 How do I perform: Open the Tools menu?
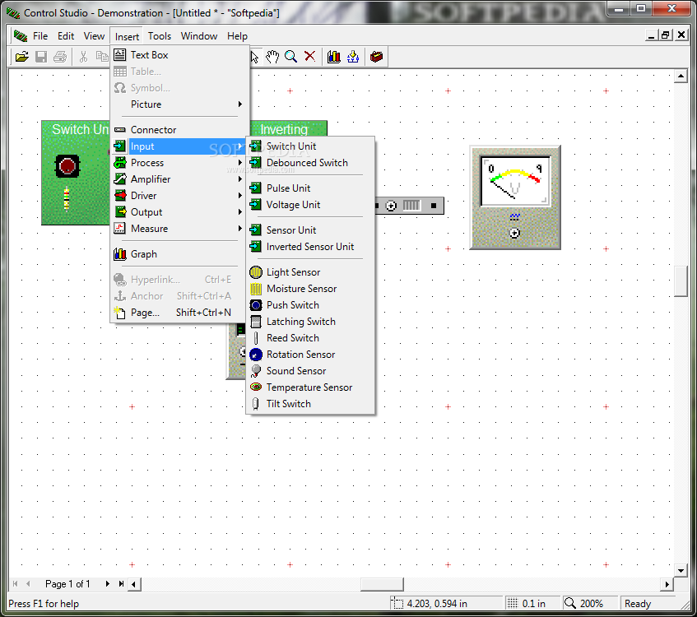159,36
